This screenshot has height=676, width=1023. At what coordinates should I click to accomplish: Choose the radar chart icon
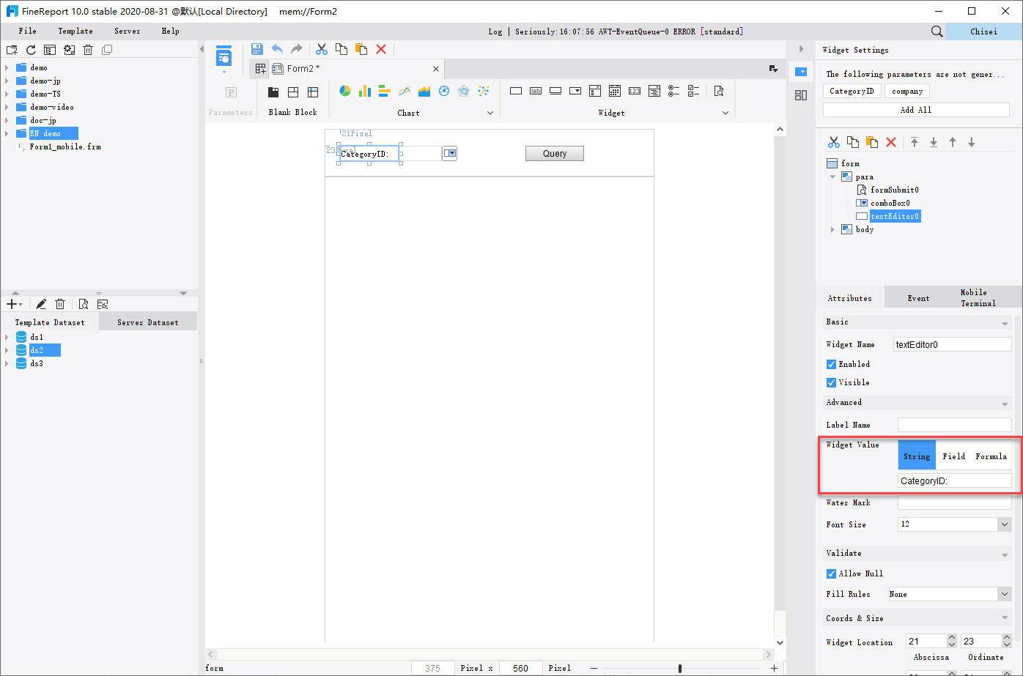pyautogui.click(x=464, y=91)
